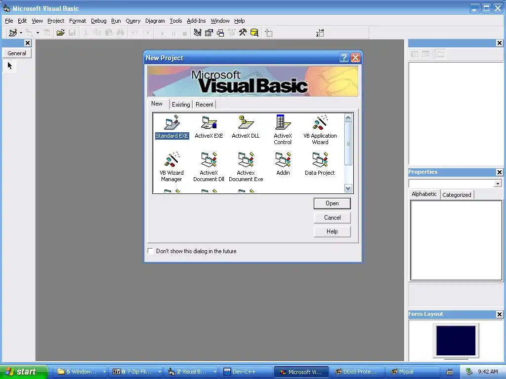Click the Toolbox hammer and wrench icon
Viewport: 506px width, 379px height.
pos(243,33)
